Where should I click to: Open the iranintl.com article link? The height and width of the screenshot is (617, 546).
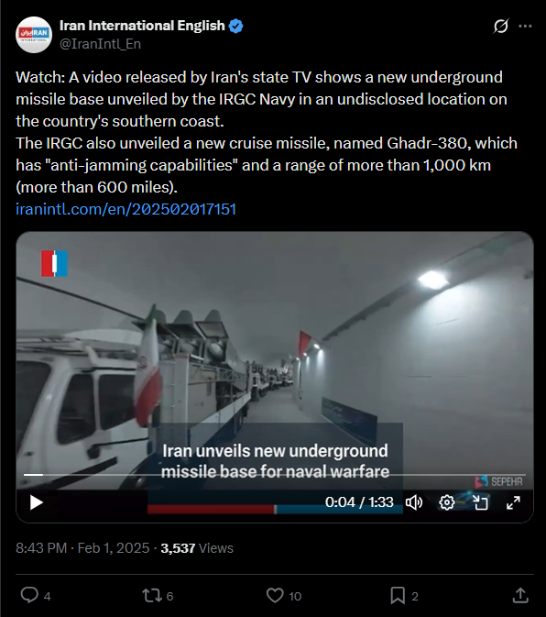click(x=126, y=209)
